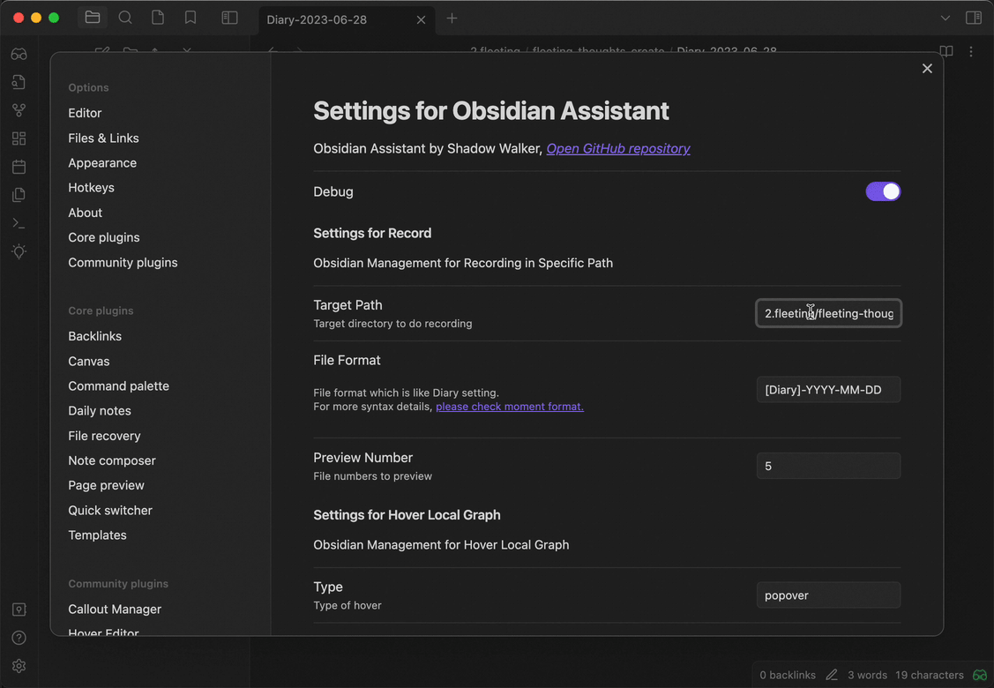Open the search magnifier icon in top bar

click(x=125, y=18)
